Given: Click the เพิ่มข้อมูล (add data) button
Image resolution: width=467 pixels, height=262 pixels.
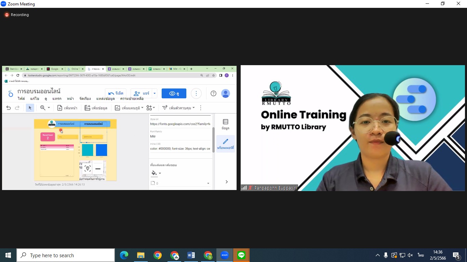Looking at the screenshot, I should click(x=96, y=108).
